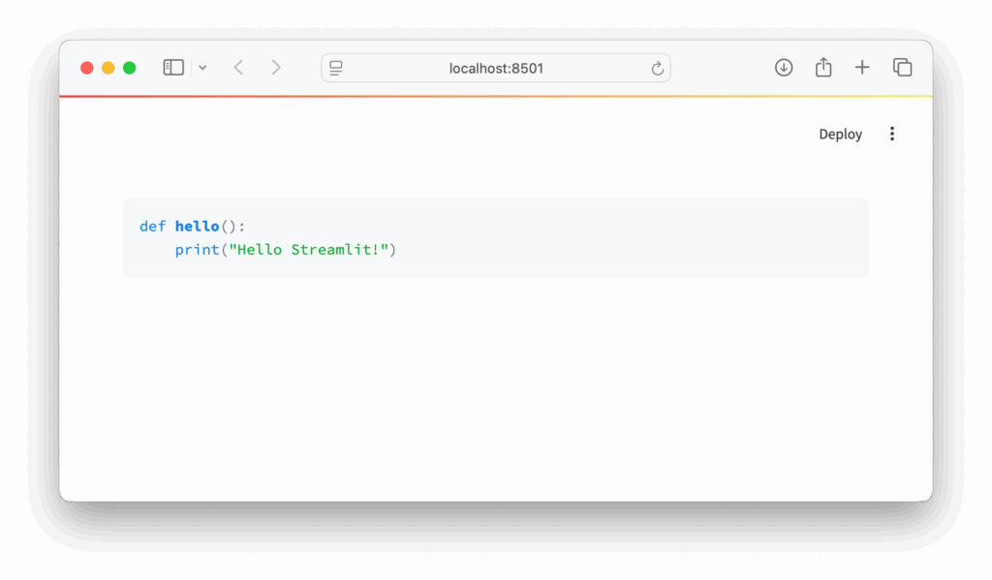
Task: Reload the current page
Action: point(657,68)
